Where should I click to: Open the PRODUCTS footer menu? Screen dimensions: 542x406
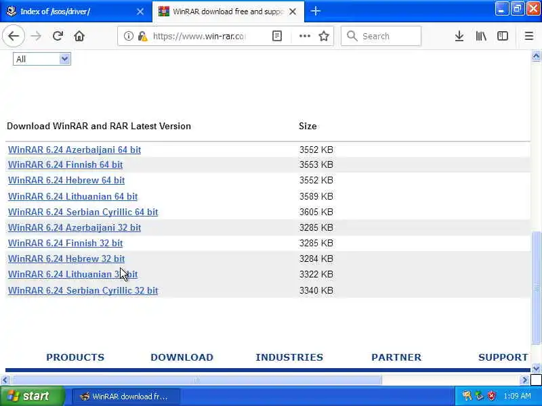tap(75, 357)
